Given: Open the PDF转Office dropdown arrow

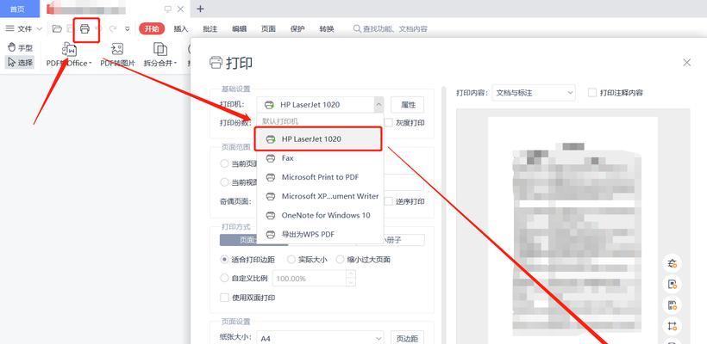Looking at the screenshot, I should tap(91, 64).
